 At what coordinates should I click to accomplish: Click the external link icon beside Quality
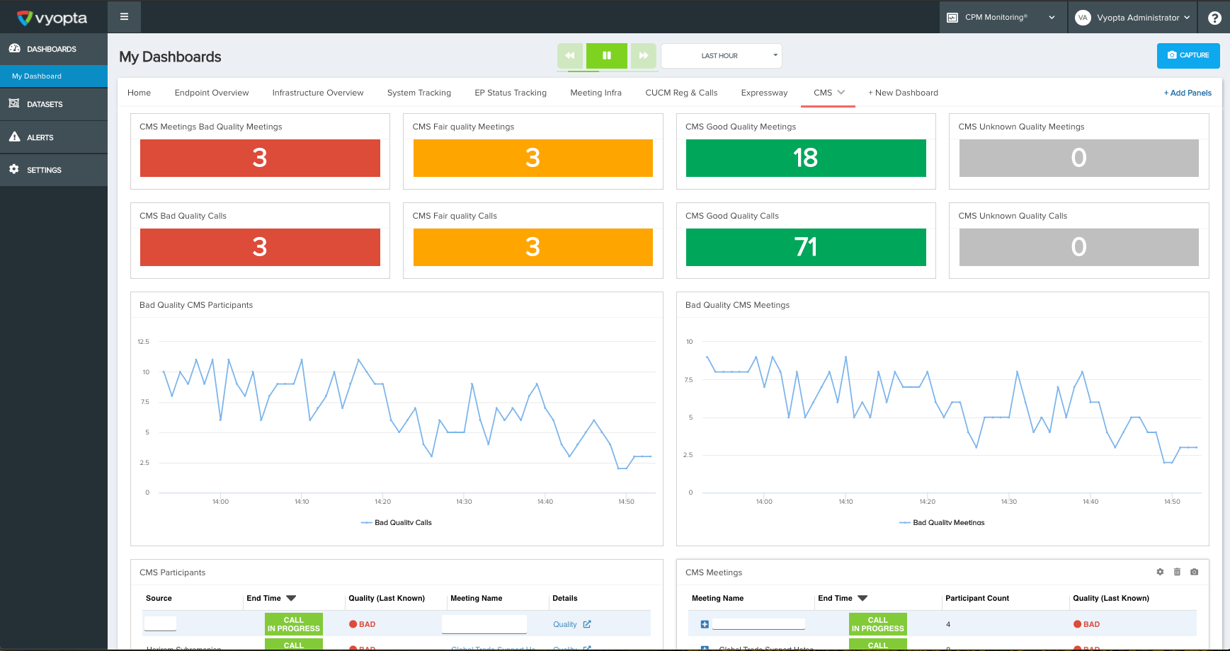coord(587,624)
